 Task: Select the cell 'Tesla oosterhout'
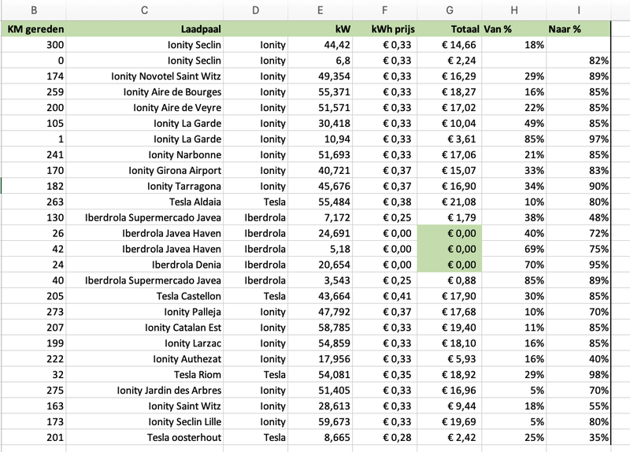point(145,437)
